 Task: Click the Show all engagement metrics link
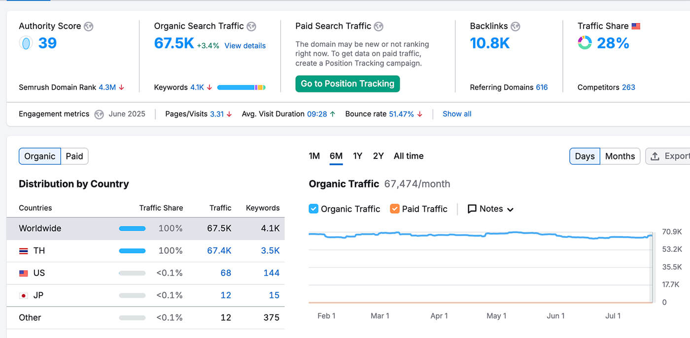(x=457, y=114)
